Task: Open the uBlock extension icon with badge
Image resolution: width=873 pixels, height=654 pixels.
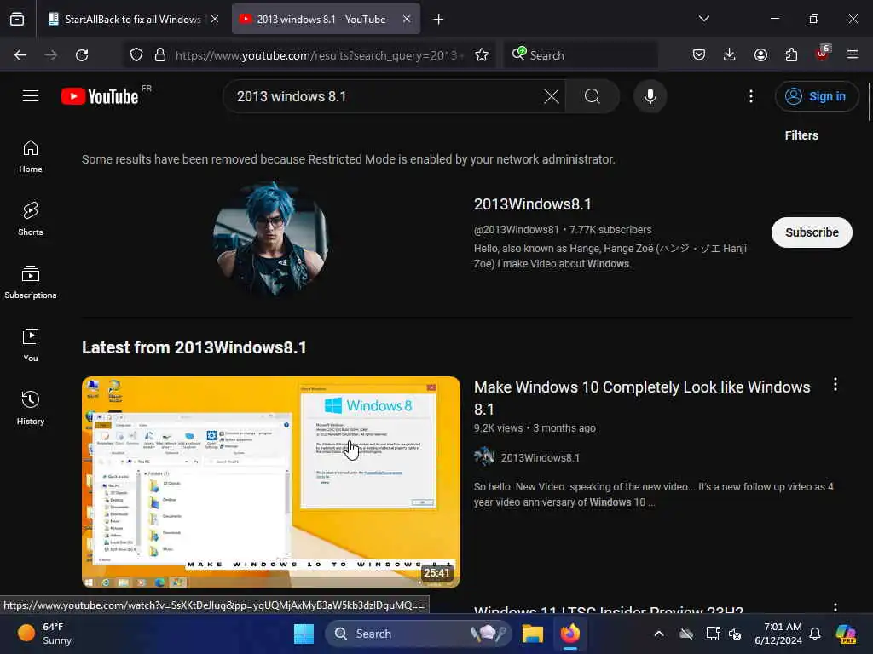Action: coord(823,54)
